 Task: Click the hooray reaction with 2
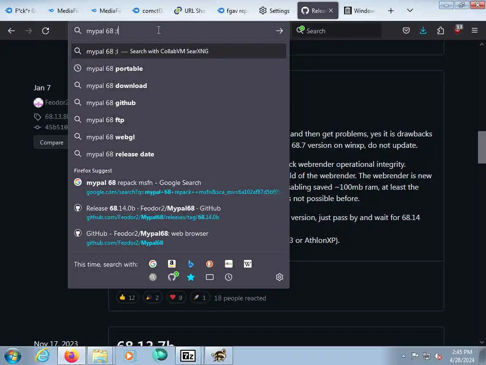(x=152, y=298)
